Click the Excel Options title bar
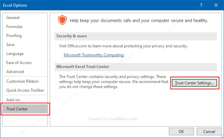The height and width of the screenshot is (138, 224). click(x=84, y=5)
